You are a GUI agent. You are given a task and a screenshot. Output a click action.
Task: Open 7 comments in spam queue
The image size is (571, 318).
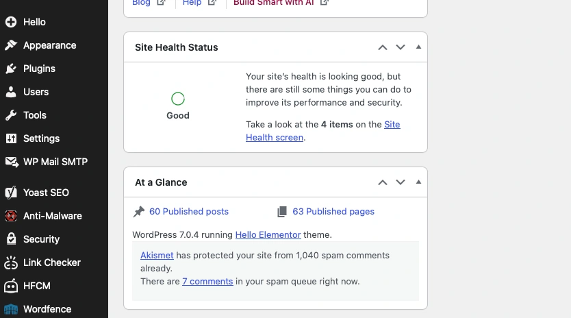tap(207, 282)
